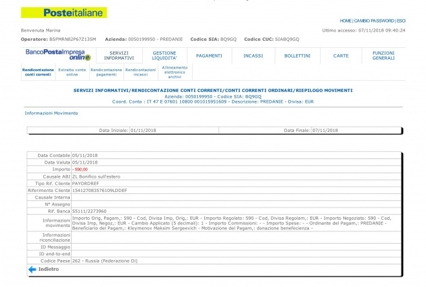Select Allineamento elettronico archivi tab

pos(175,72)
